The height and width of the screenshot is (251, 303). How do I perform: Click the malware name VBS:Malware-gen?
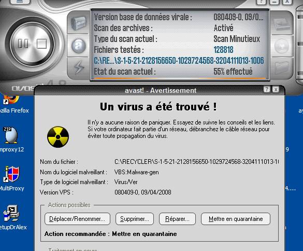pyautogui.click(x=136, y=172)
